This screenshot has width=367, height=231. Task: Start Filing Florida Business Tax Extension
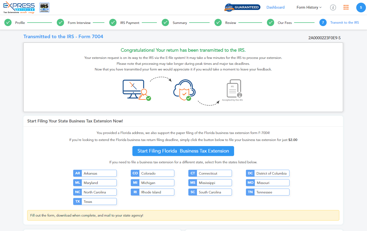click(183, 151)
